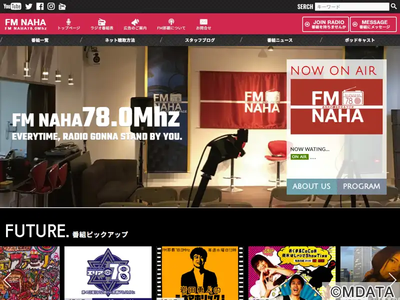The image size is (400, 300).
Task: Click the FM NAHA 78.0Mhz header logo
Action: click(26, 24)
